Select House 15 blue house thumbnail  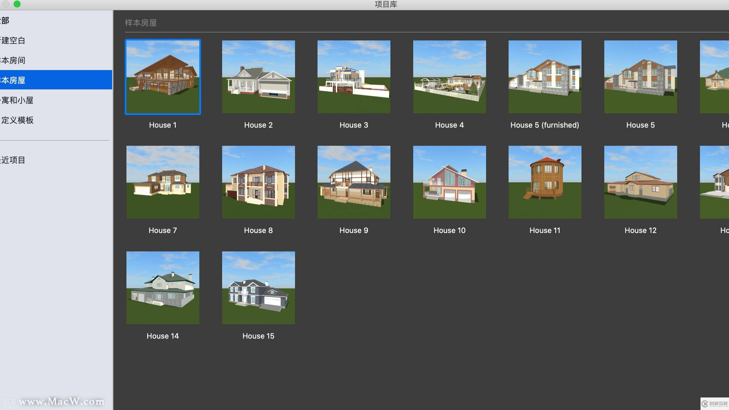pos(258,288)
